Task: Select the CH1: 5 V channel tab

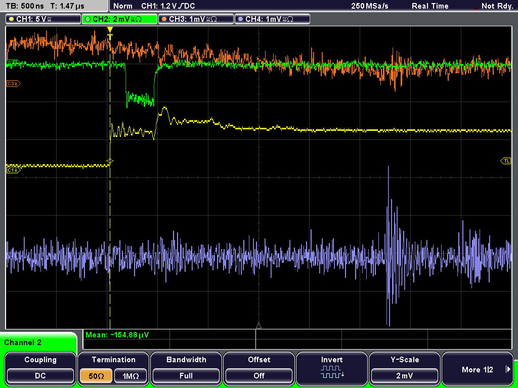Action: coord(44,19)
